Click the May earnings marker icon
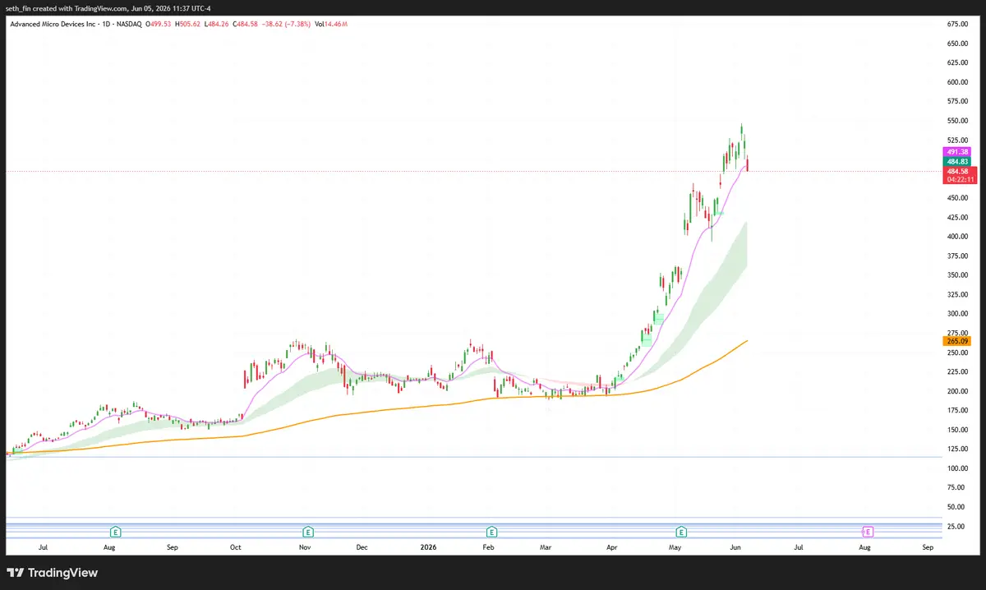This screenshot has height=590, width=986. pos(681,531)
